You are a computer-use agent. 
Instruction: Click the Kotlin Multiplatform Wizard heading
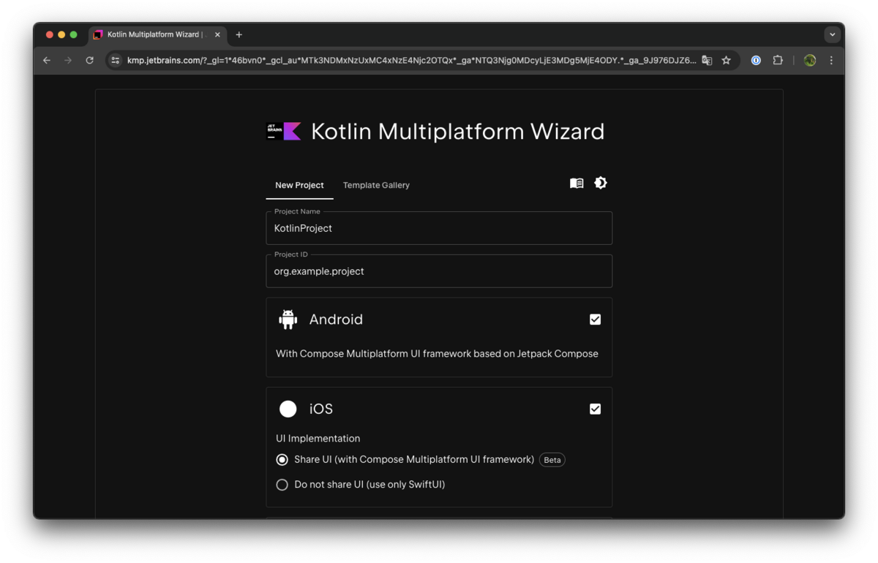458,132
